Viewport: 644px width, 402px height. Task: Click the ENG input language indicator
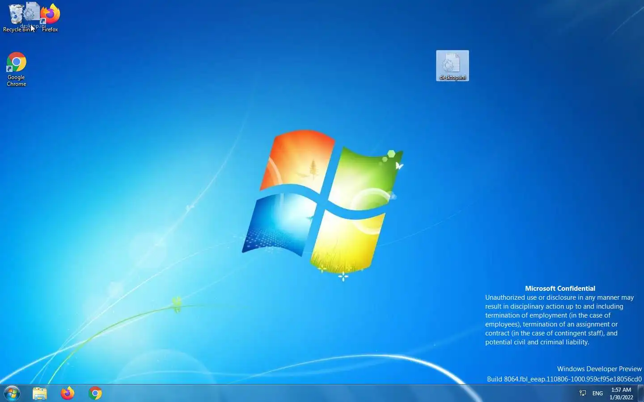pos(597,394)
